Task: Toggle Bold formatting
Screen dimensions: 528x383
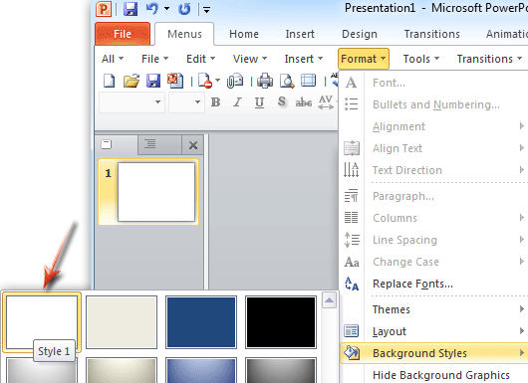Action: (215, 101)
